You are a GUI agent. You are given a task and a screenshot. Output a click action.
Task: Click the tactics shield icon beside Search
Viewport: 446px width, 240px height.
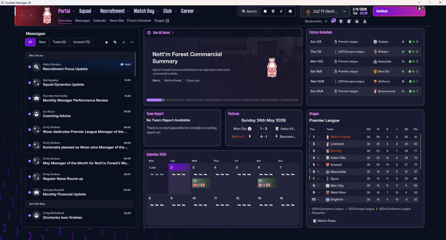click(x=273, y=11)
